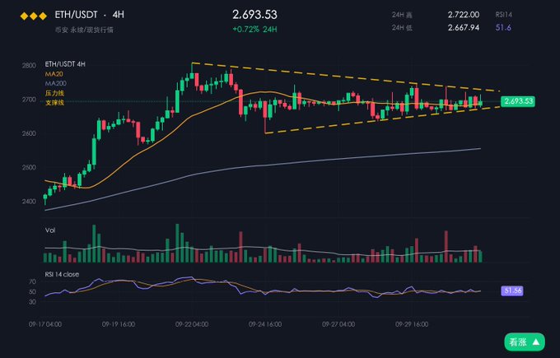The width and height of the screenshot is (560, 358).
Task: Click the 4H timeframe label in header
Action: pos(119,15)
